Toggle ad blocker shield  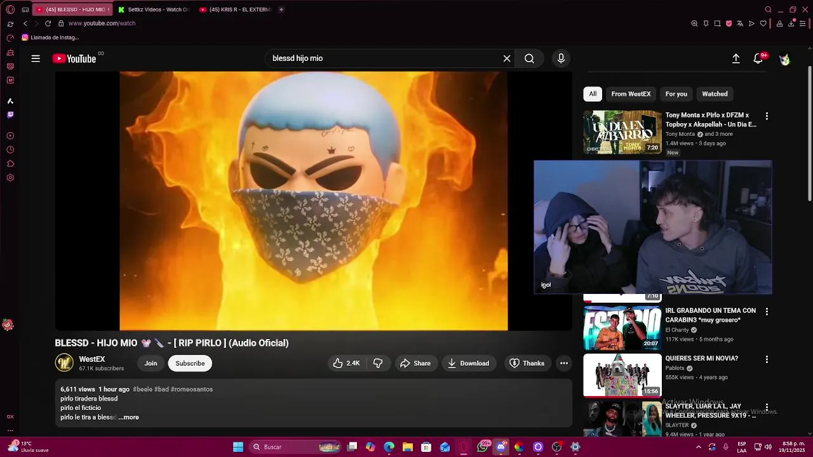pyautogui.click(x=729, y=23)
